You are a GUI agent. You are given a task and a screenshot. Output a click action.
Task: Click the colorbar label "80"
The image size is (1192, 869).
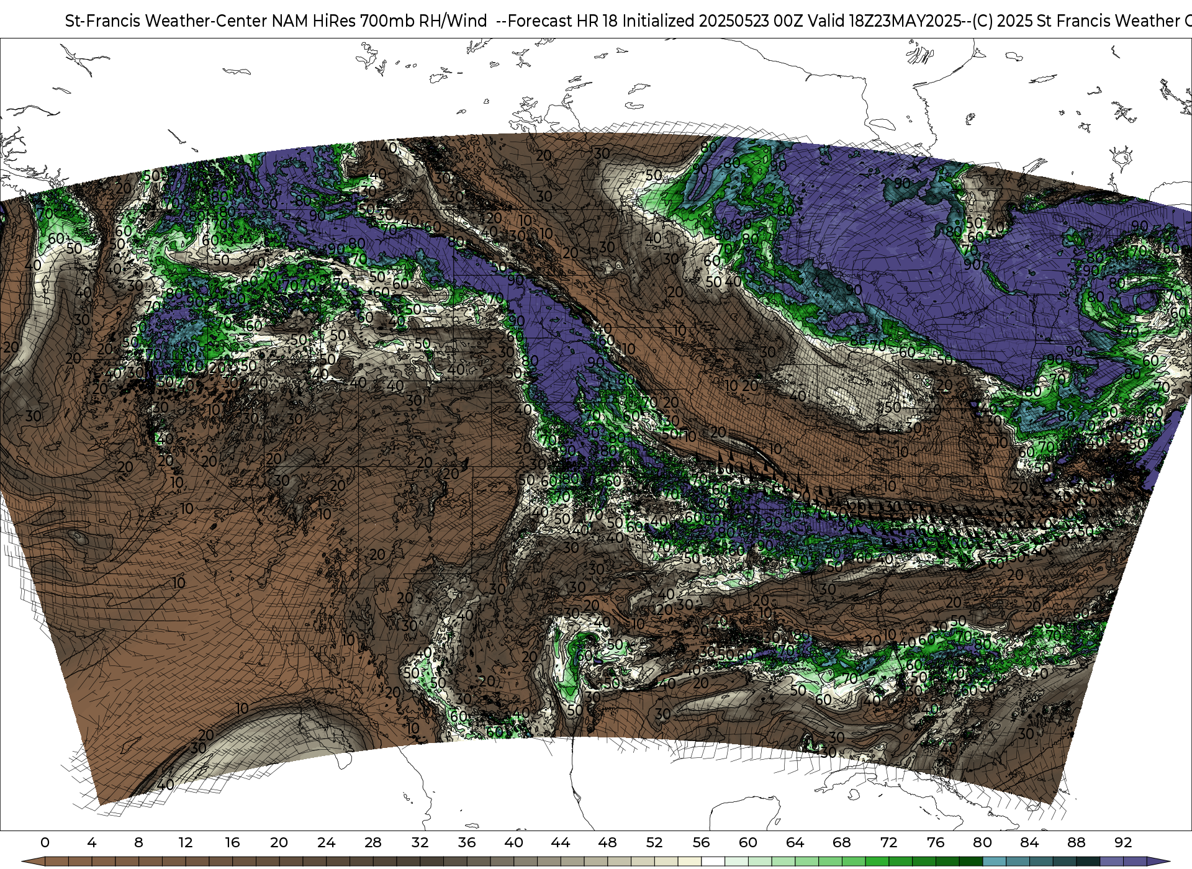pyautogui.click(x=982, y=842)
